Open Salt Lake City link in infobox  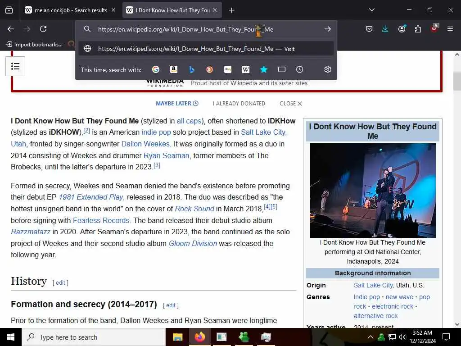[x=373, y=285]
